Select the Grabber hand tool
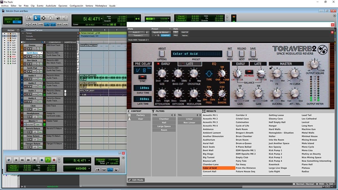The height and width of the screenshot is (190, 338). click(50, 18)
